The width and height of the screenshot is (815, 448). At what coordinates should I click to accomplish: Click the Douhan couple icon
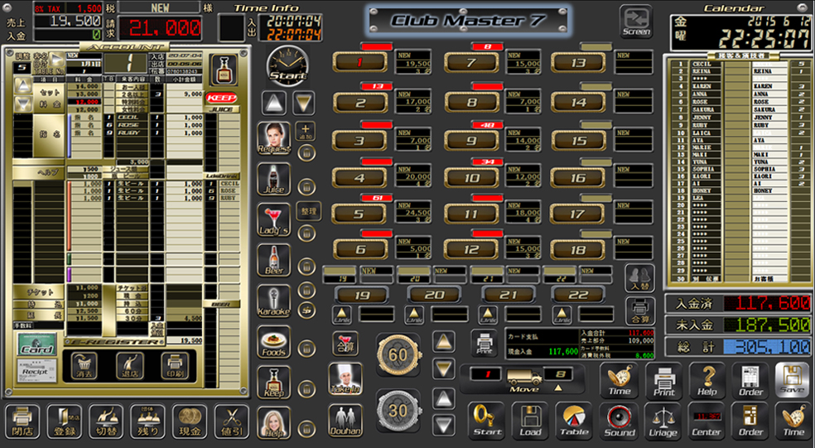[x=345, y=420]
